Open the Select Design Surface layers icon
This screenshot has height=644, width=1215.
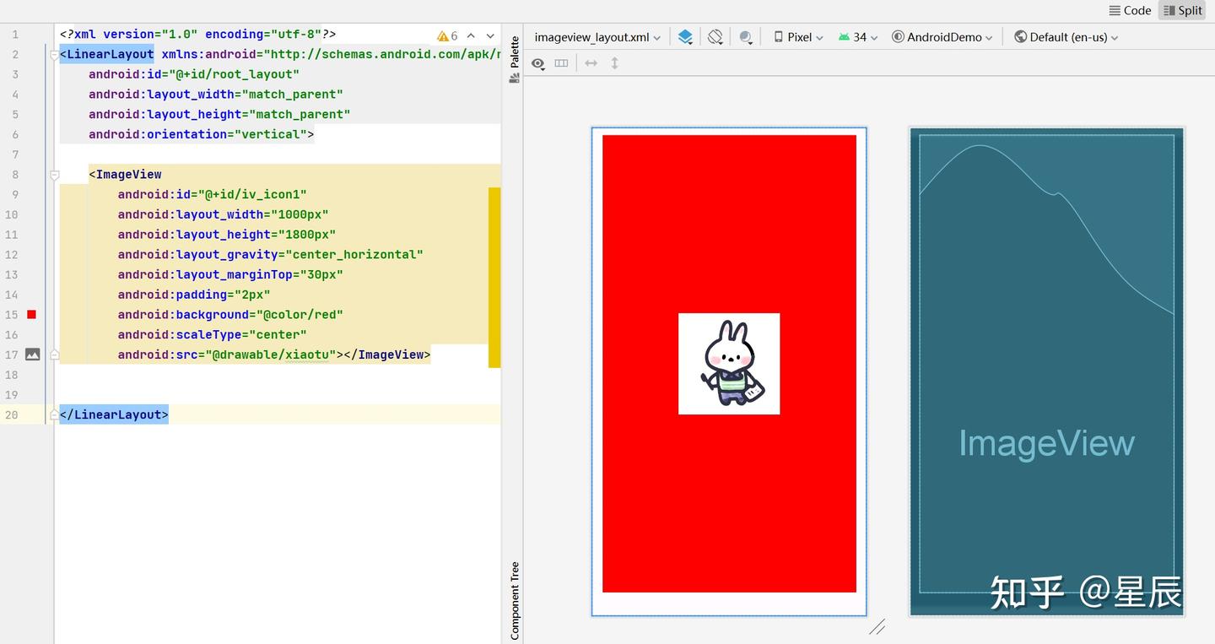pos(685,37)
